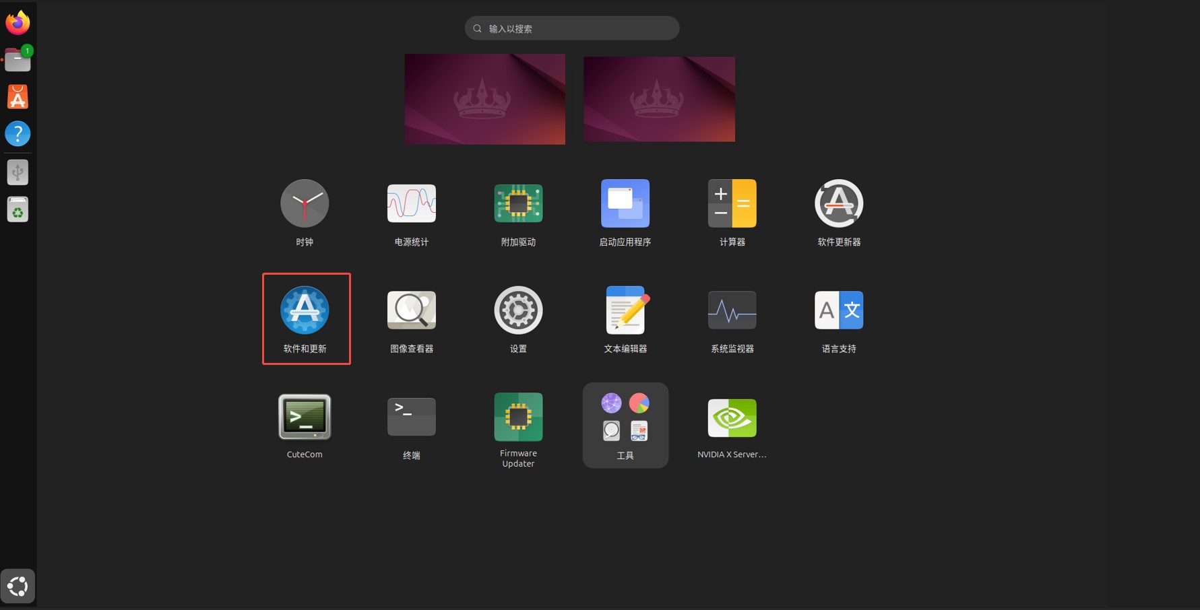Open 语言支持 language support
Viewport: 1200px width, 610px height.
(838, 310)
